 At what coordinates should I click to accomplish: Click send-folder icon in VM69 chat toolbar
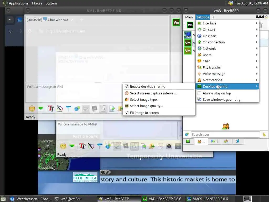point(152,146)
